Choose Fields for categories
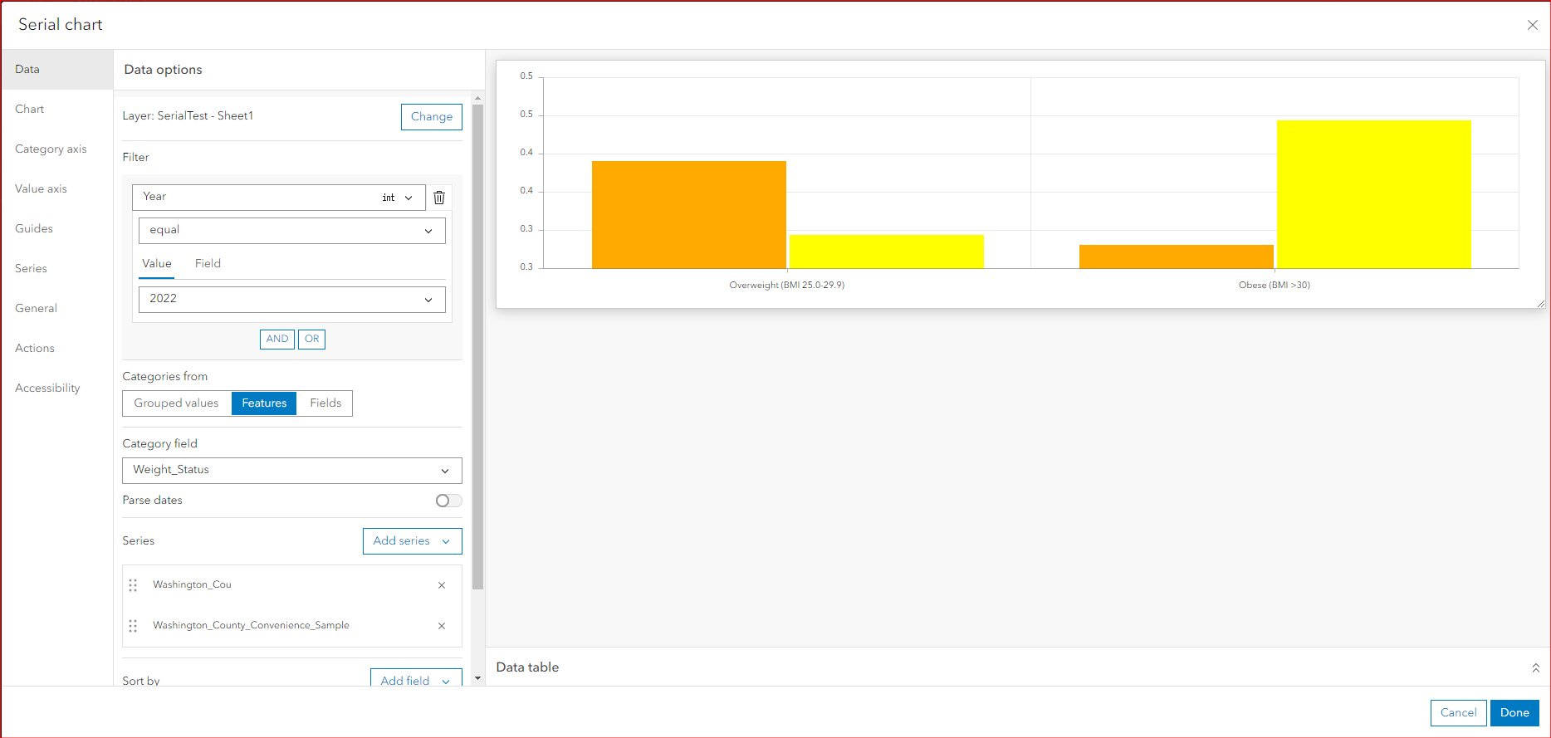The height and width of the screenshot is (738, 1551). (x=325, y=403)
